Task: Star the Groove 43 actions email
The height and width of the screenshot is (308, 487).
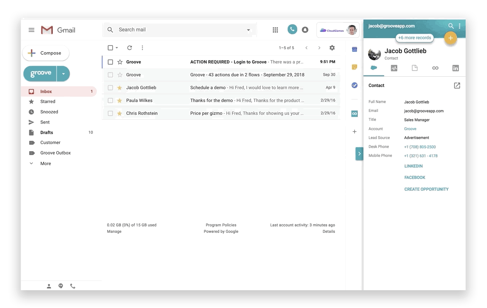Action: click(x=120, y=75)
